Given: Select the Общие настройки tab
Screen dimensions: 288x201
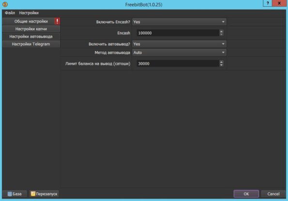Looking at the screenshot, I should click(x=29, y=21).
